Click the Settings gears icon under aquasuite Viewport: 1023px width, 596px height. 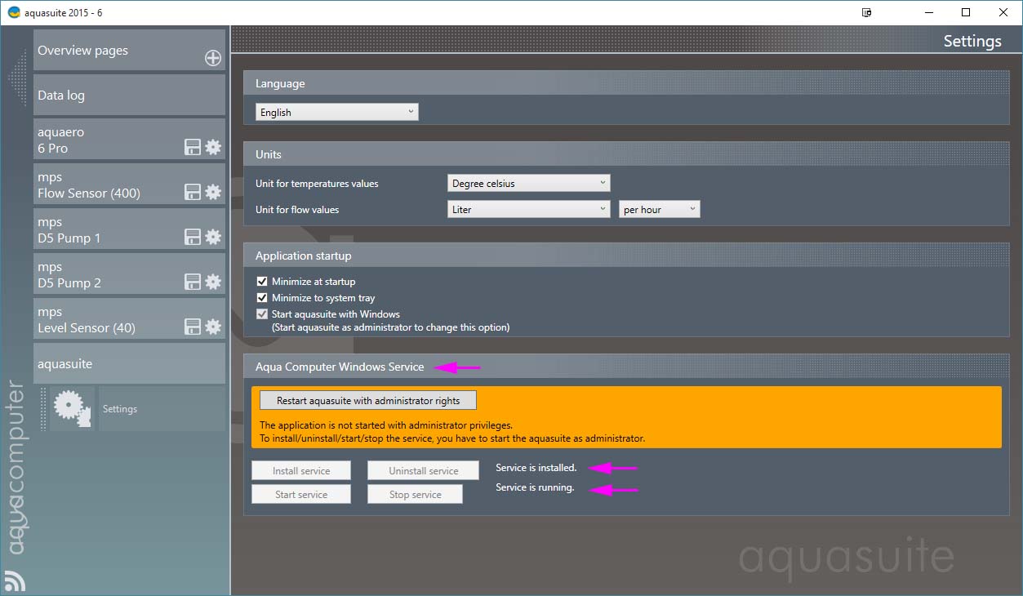[72, 409]
